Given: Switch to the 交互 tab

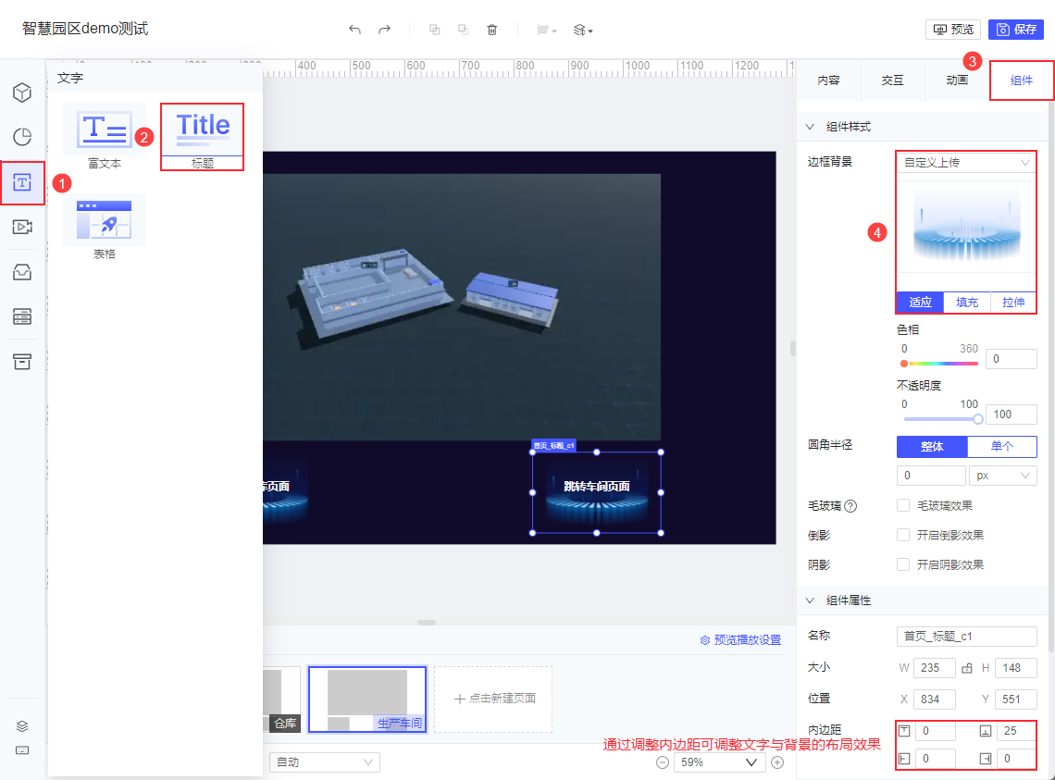Looking at the screenshot, I should (892, 80).
